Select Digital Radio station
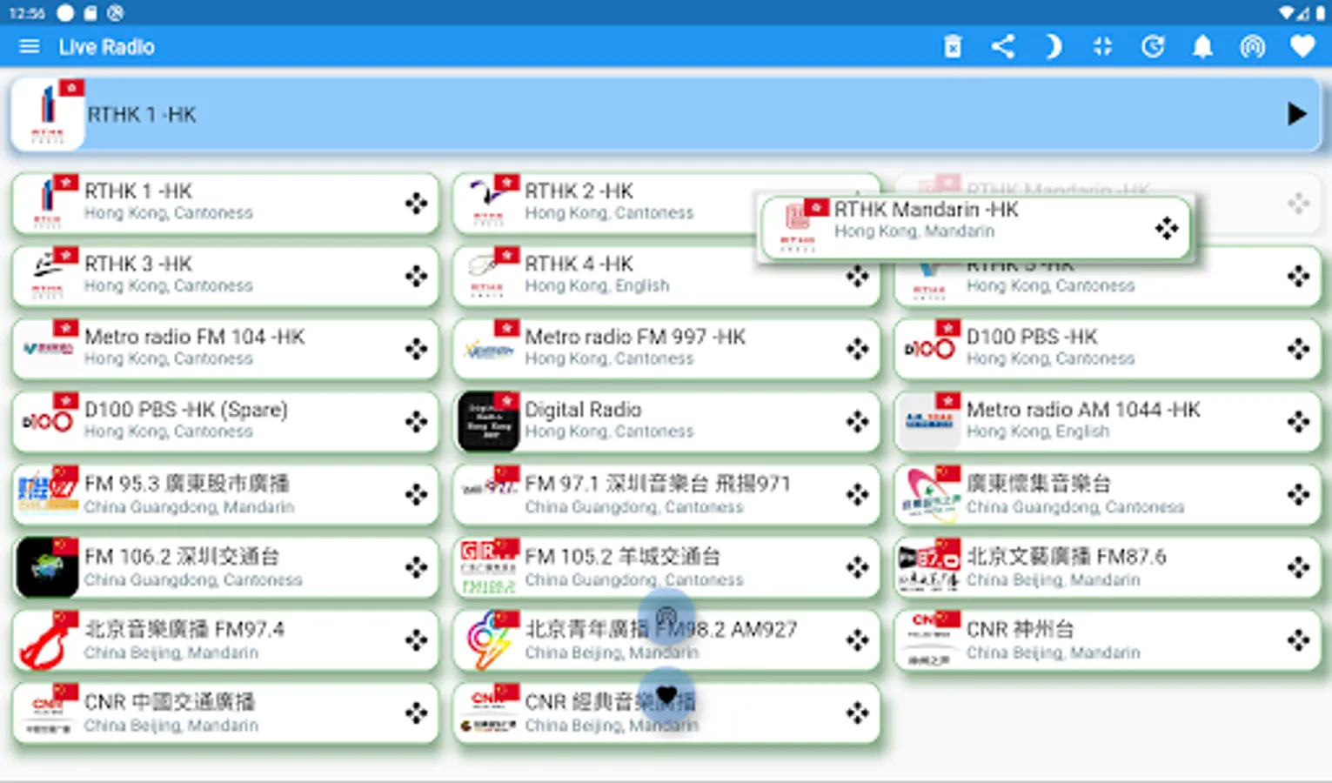 tap(666, 422)
